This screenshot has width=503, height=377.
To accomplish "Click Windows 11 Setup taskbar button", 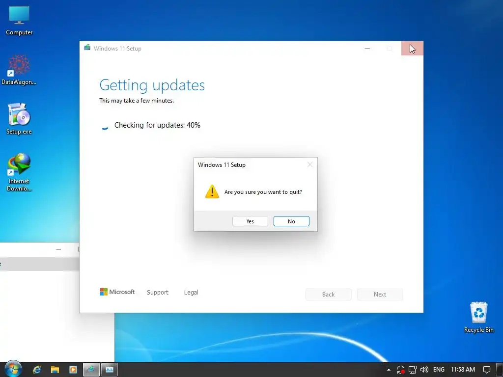I will coord(91,370).
